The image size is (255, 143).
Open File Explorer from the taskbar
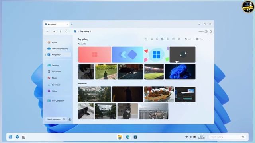click(x=120, y=137)
